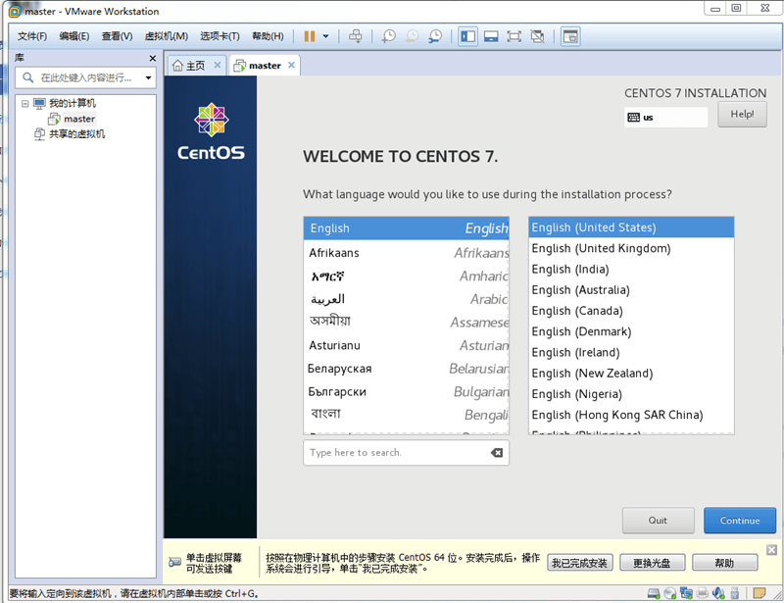Select Arabic in the language list

pyautogui.click(x=407, y=299)
